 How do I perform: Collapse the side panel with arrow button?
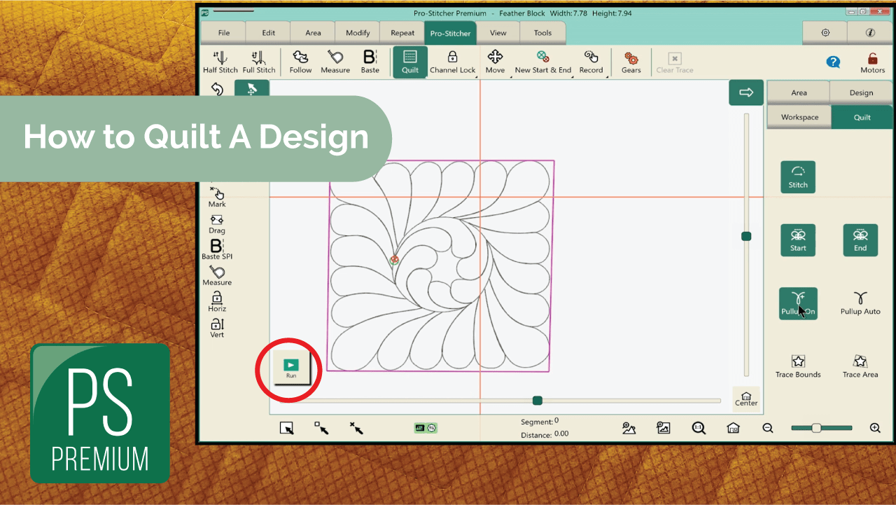point(746,92)
